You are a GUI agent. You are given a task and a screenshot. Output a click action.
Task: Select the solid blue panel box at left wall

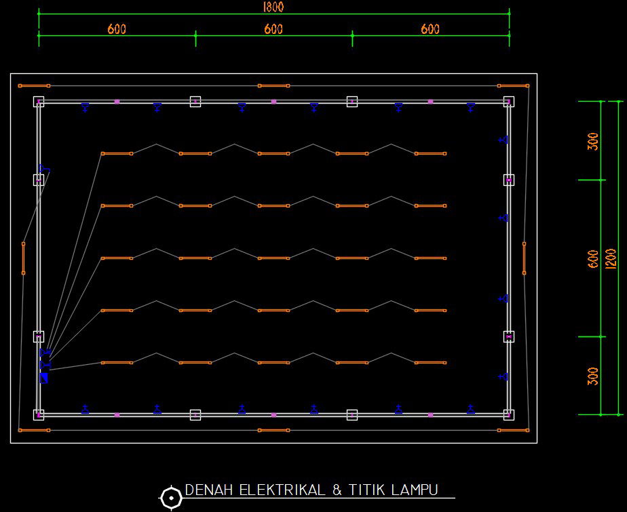click(x=43, y=377)
